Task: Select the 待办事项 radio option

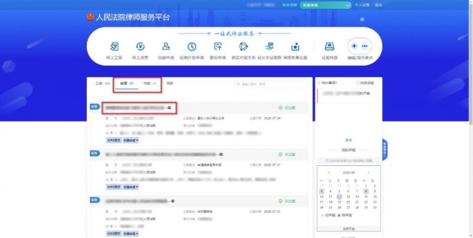Action: [319, 83]
